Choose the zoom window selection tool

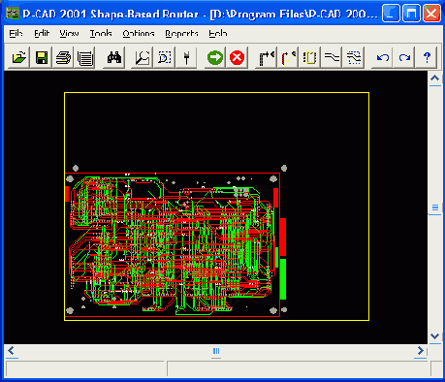pyautogui.click(x=164, y=58)
